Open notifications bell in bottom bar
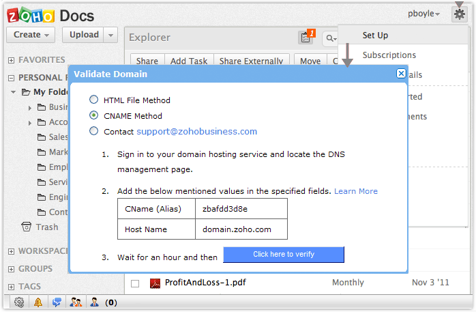 pyautogui.click(x=38, y=302)
